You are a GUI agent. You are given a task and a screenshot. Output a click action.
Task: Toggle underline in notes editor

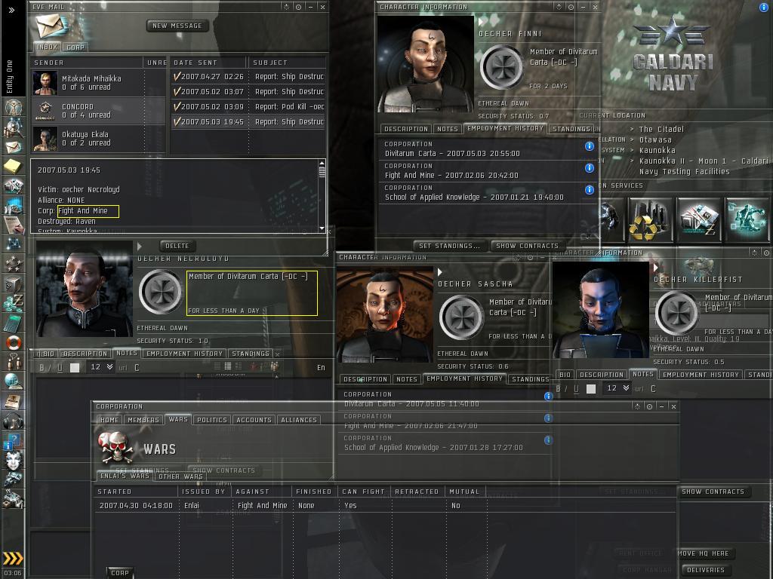click(x=60, y=367)
